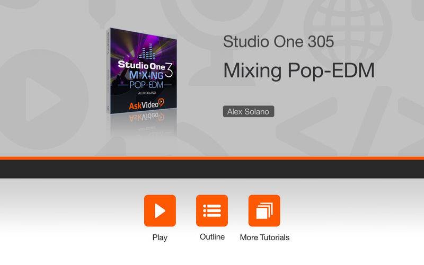Click the "Mixing Pop-EDM" heading
Image resolution: width=424 pixels, height=265 pixels.
(x=299, y=70)
